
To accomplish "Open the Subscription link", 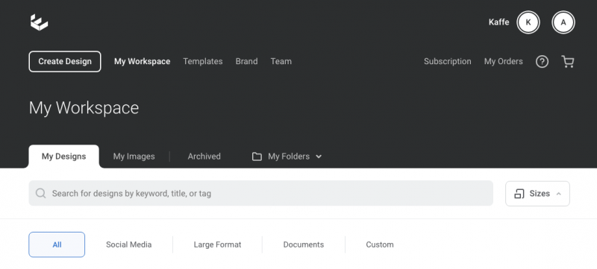I will (447, 62).
